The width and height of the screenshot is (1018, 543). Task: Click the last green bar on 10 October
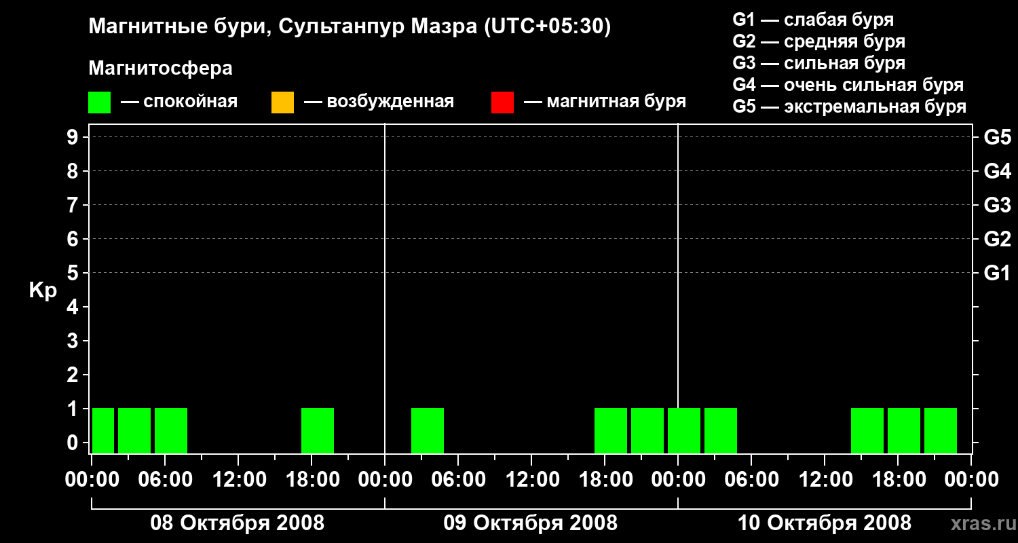tap(940, 430)
